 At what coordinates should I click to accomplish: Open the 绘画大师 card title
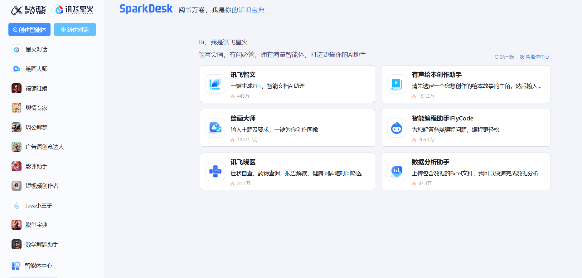click(243, 119)
